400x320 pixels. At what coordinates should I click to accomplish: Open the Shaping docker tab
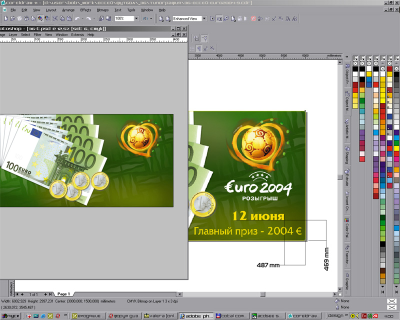click(346, 154)
